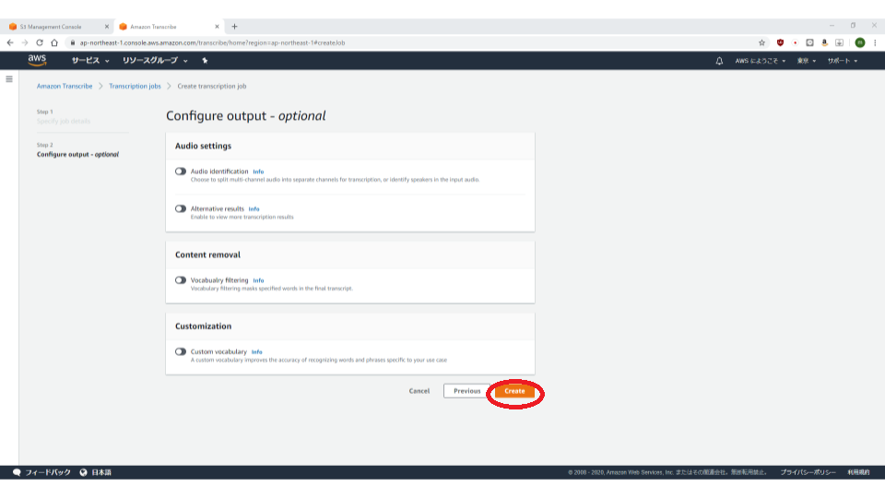Click the 日本語 language selector
Image resolution: width=885 pixels, height=498 pixels.
pyautogui.click(x=101, y=472)
